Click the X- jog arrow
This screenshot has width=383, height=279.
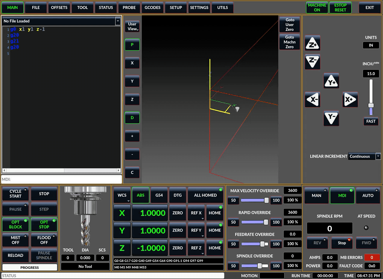(x=313, y=100)
